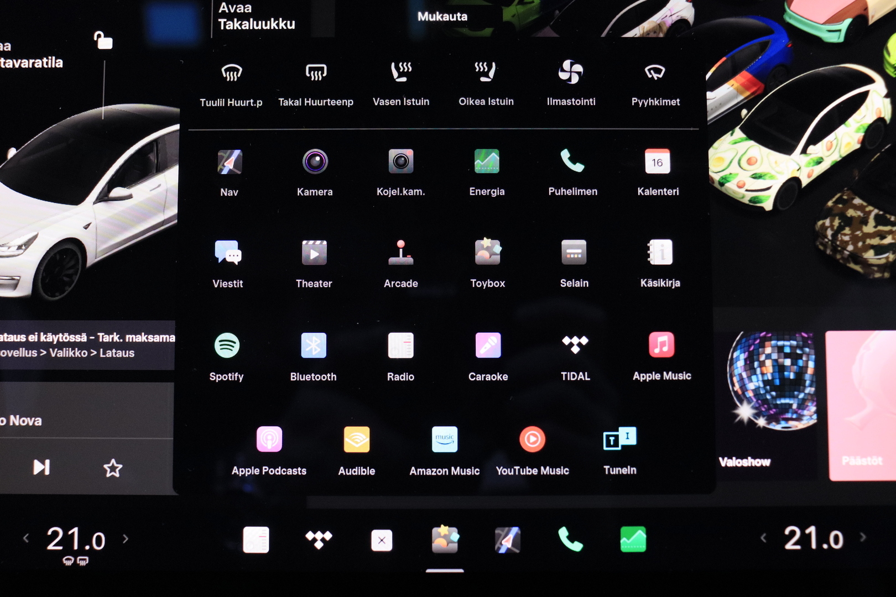Image resolution: width=896 pixels, height=597 pixels.
Task: Increase left temperature with right arrow
Action: (126, 538)
